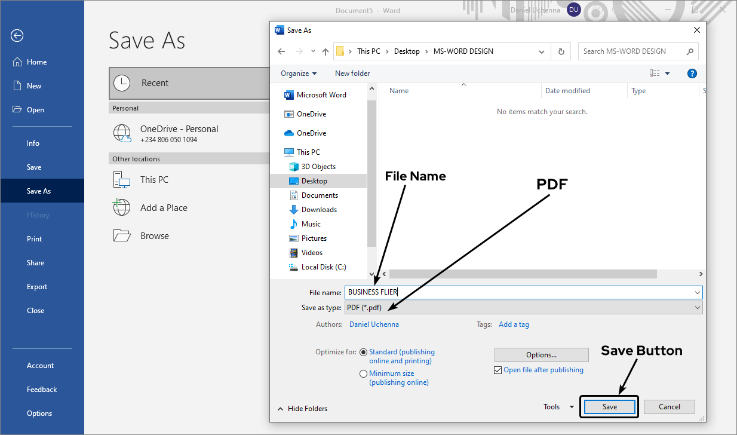Click the Up one level arrow
737x435 pixels.
[325, 51]
